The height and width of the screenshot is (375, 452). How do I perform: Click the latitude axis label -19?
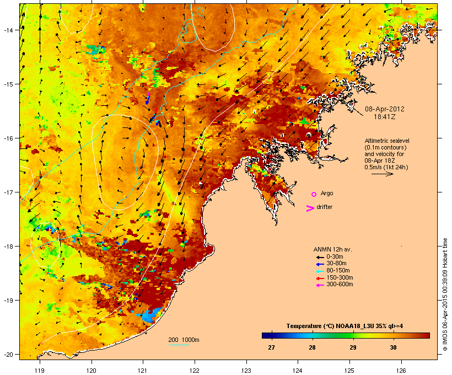[8, 301]
